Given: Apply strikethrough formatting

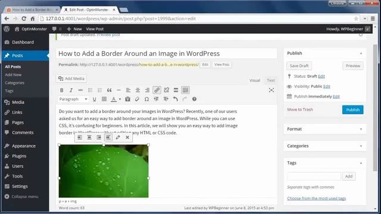Looking at the screenshot, I should 80,90.
